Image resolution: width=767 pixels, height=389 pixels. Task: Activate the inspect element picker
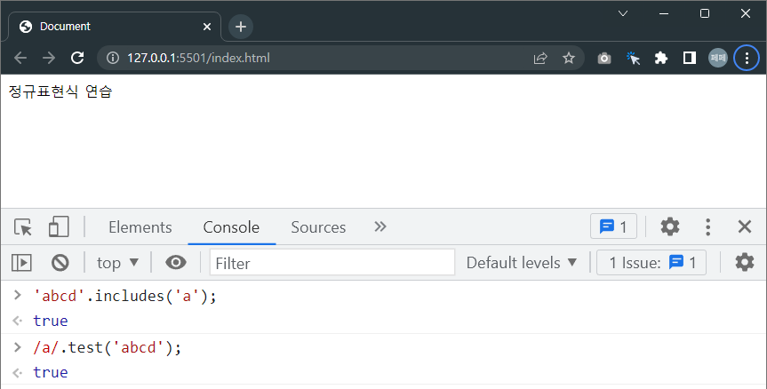pyautogui.click(x=23, y=227)
